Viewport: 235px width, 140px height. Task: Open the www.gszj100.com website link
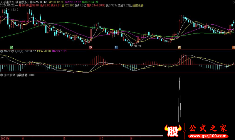(x=207, y=136)
